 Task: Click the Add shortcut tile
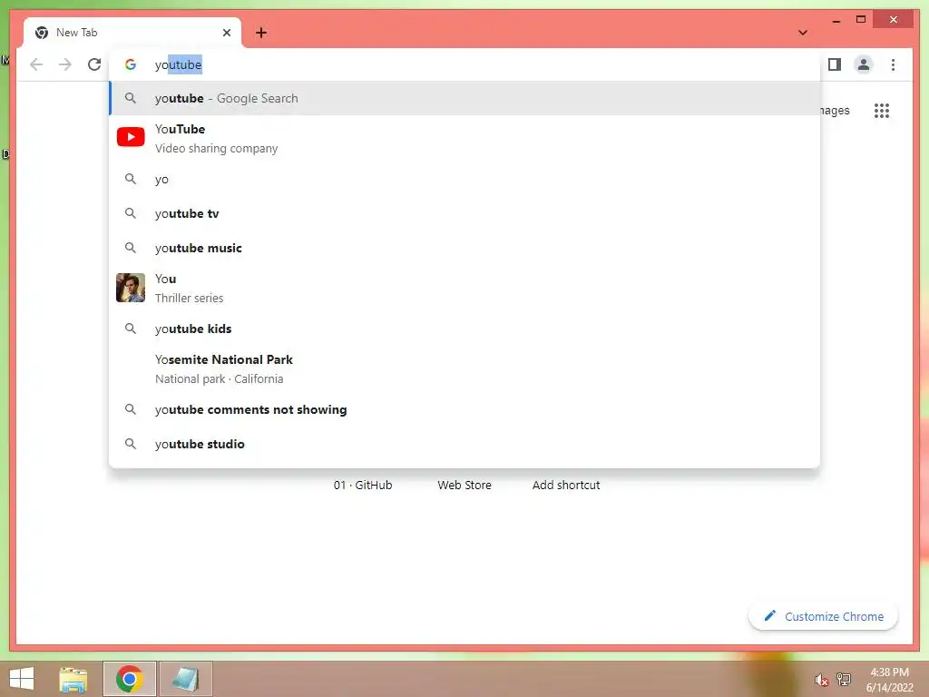click(x=566, y=485)
